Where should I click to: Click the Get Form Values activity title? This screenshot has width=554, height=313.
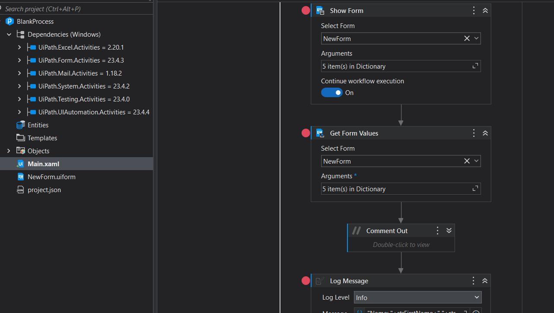click(354, 133)
